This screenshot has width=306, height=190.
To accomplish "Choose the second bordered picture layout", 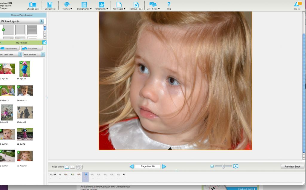I will coord(20,30).
